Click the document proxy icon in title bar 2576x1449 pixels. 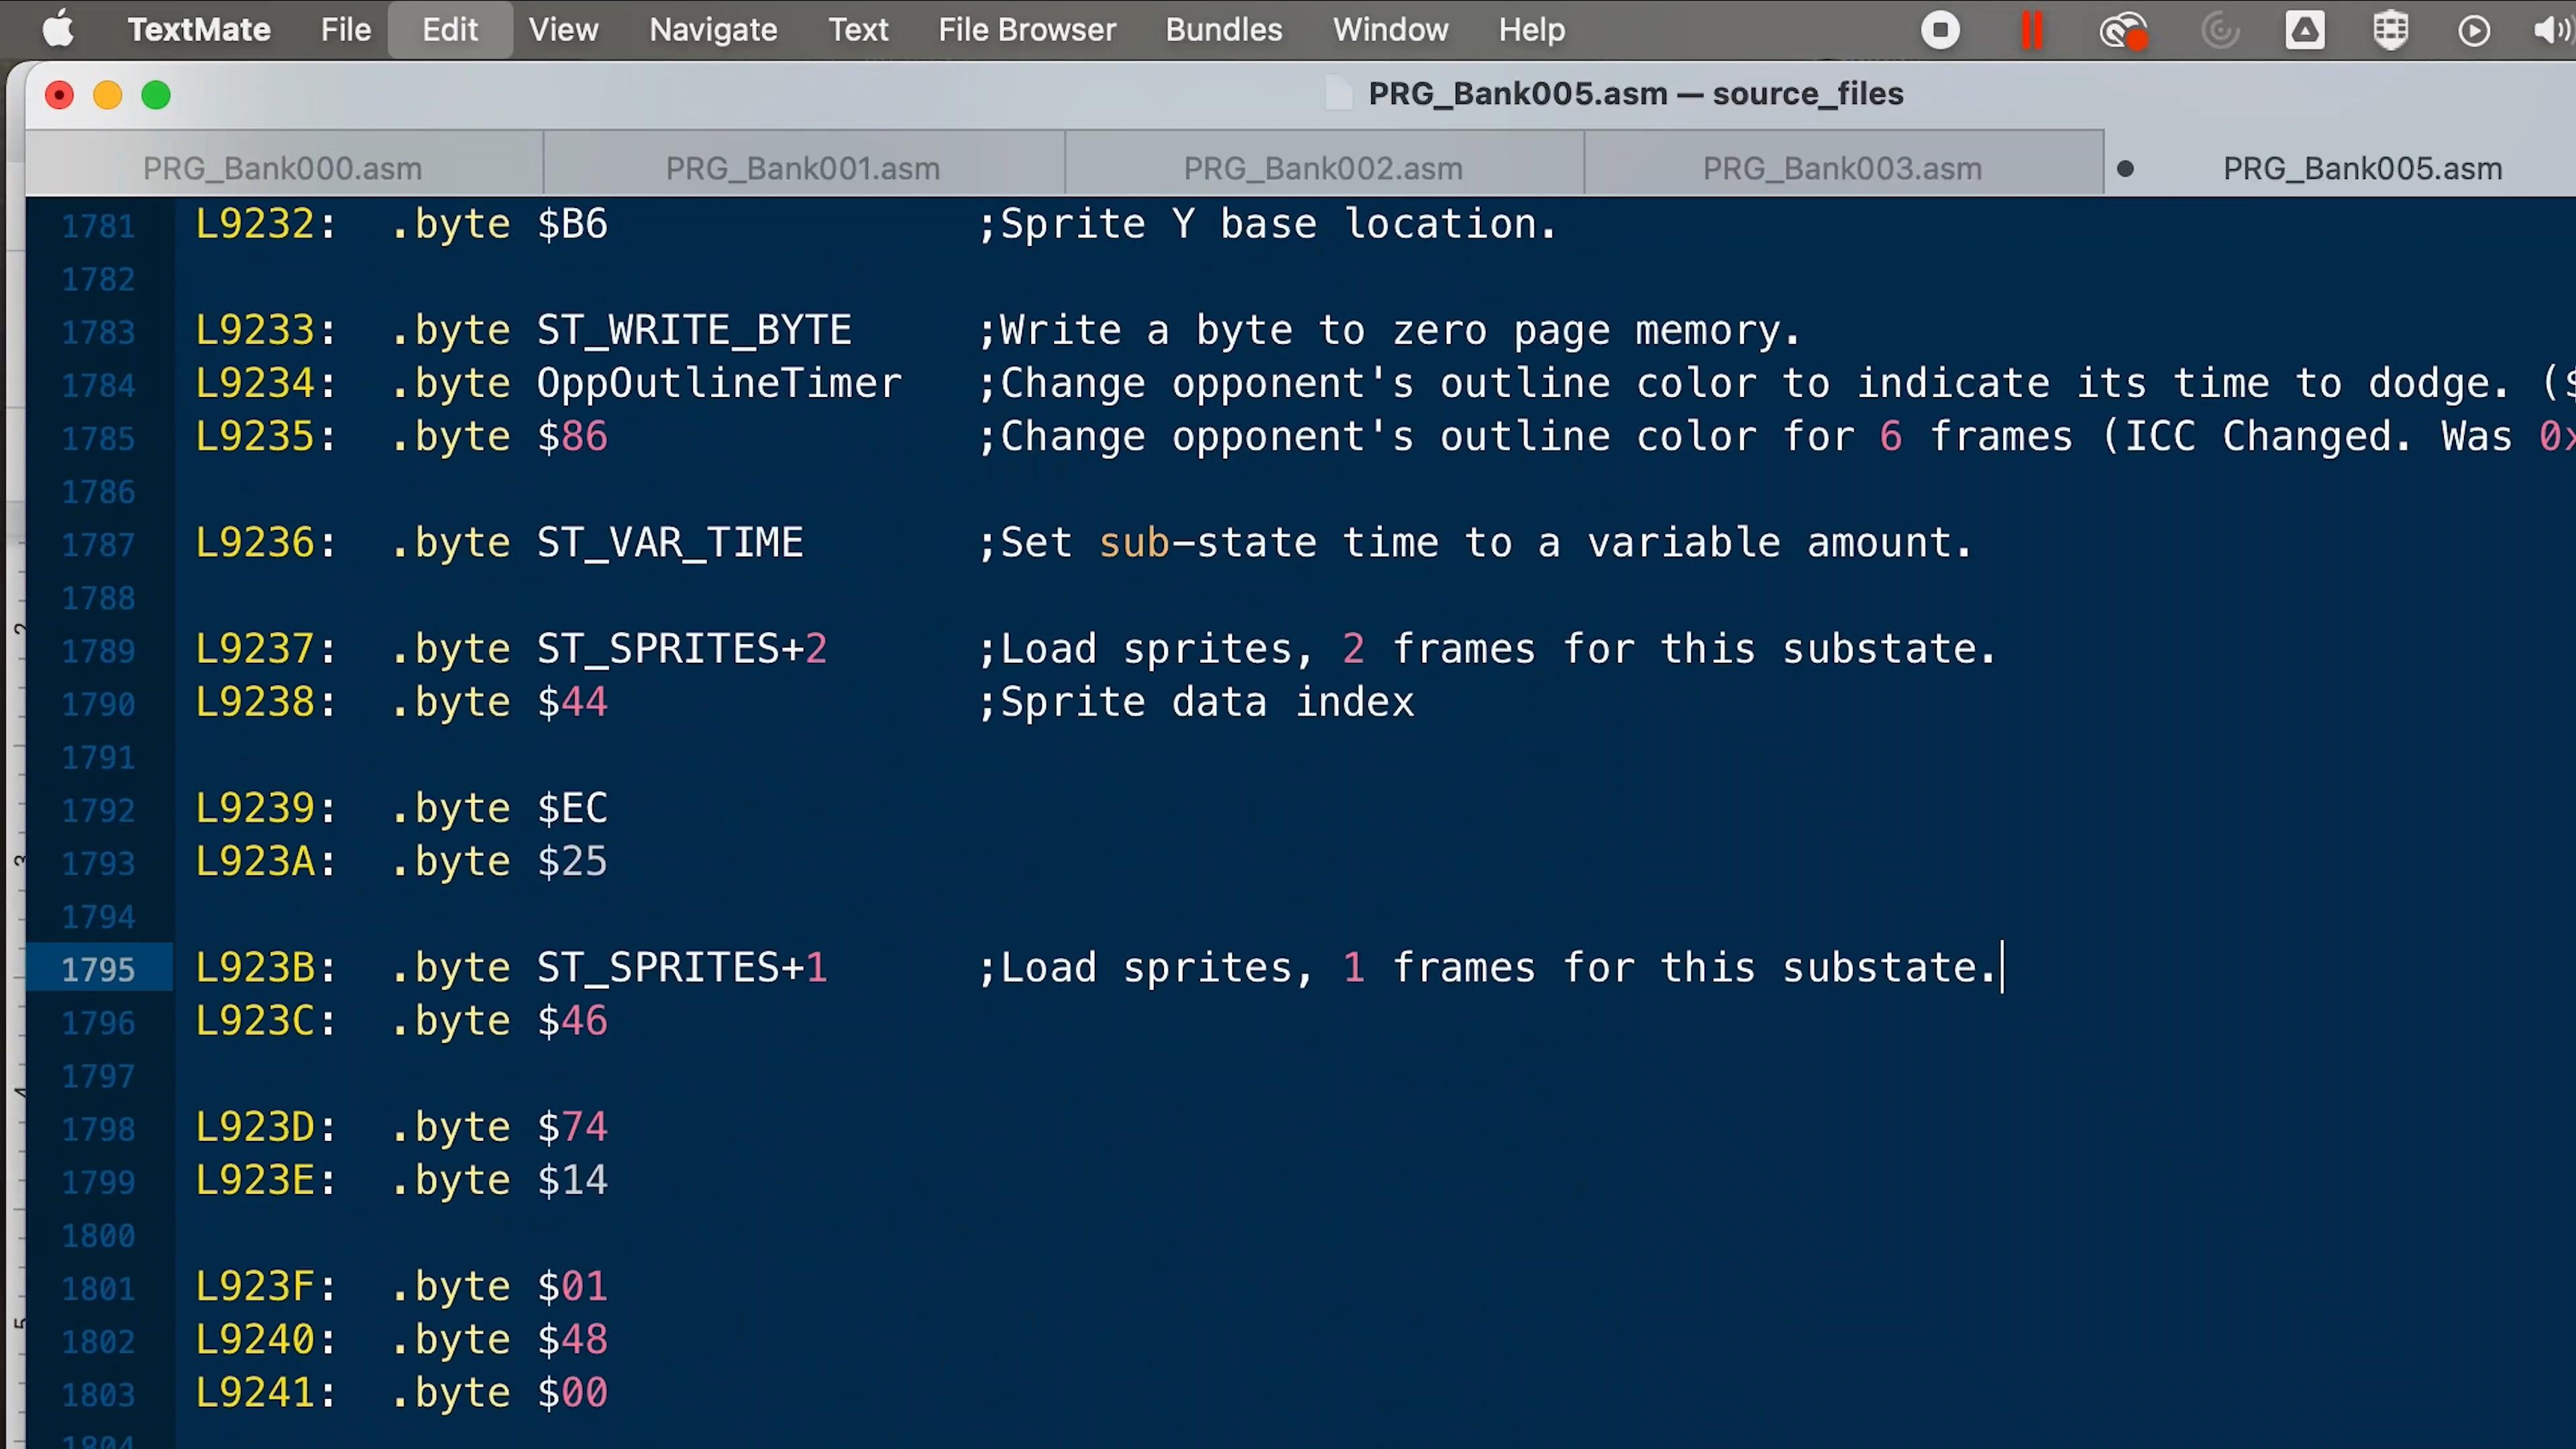coord(1338,94)
